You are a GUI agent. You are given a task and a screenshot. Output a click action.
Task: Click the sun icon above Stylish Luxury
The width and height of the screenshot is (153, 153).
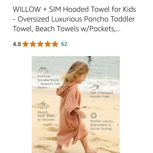pyautogui.click(x=93, y=116)
